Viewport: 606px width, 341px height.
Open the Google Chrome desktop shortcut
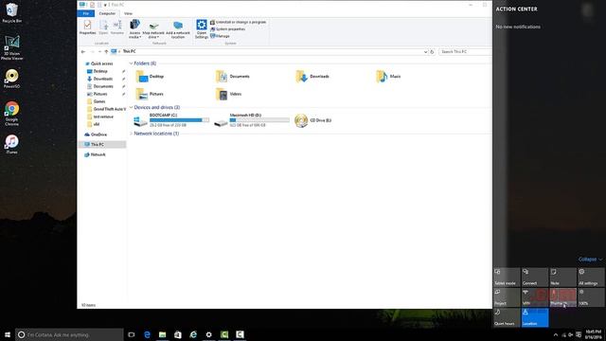tap(12, 113)
